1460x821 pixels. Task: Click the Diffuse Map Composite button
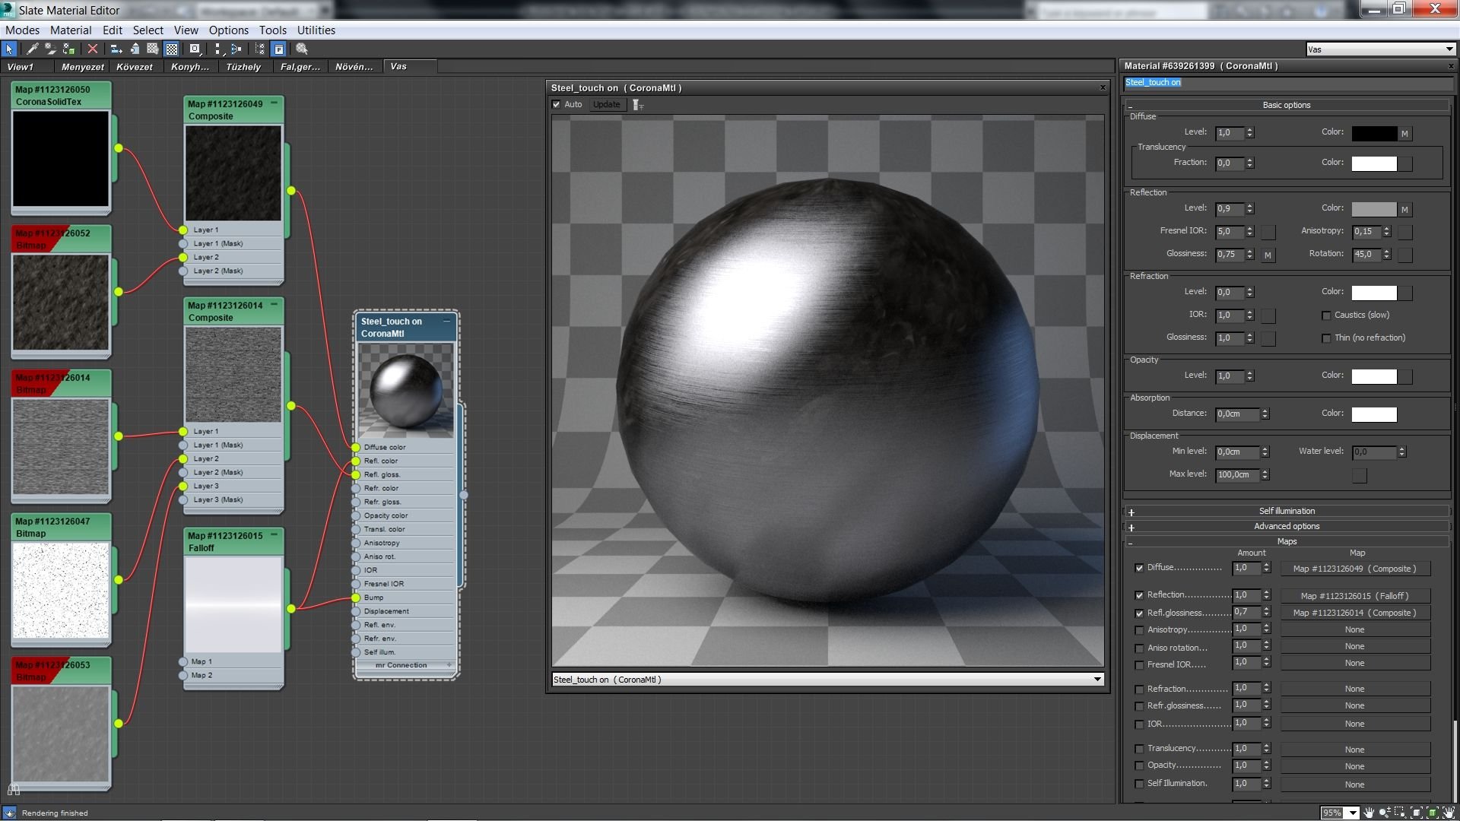(1354, 569)
